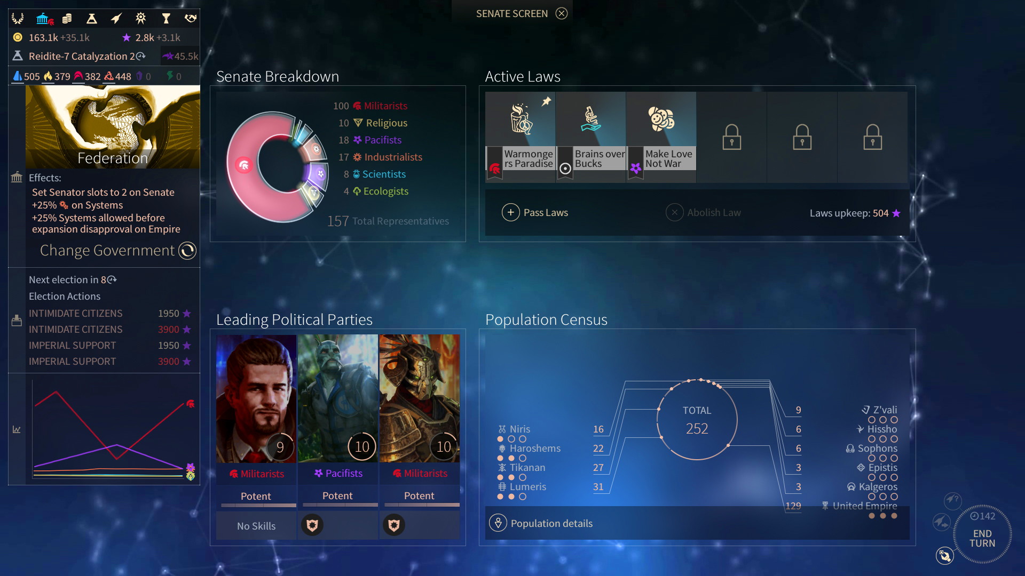Image resolution: width=1025 pixels, height=576 pixels.
Task: Click the Population details map pin icon
Action: (x=499, y=523)
